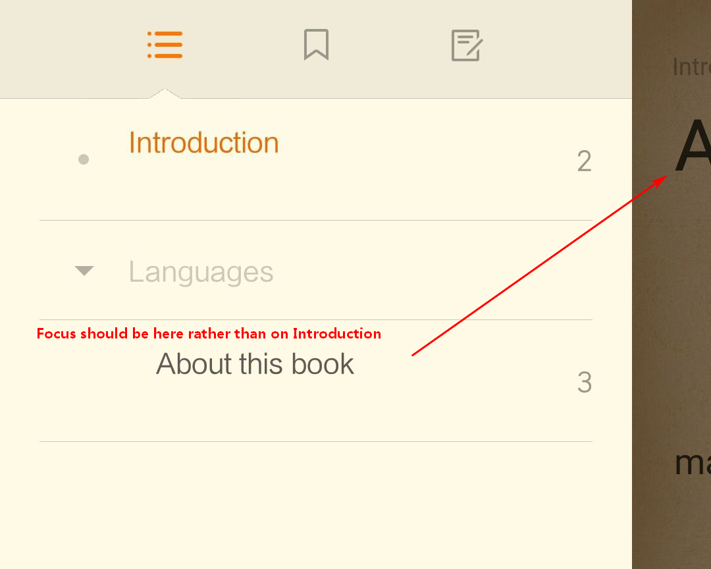
Task: Click the Introduction heading on the book page
Action: pos(690,66)
